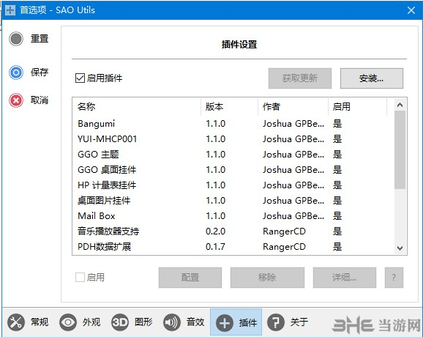Screen dimensions: 423x337
Task: Click the author cell in Mail Box row
Action: 293,216
